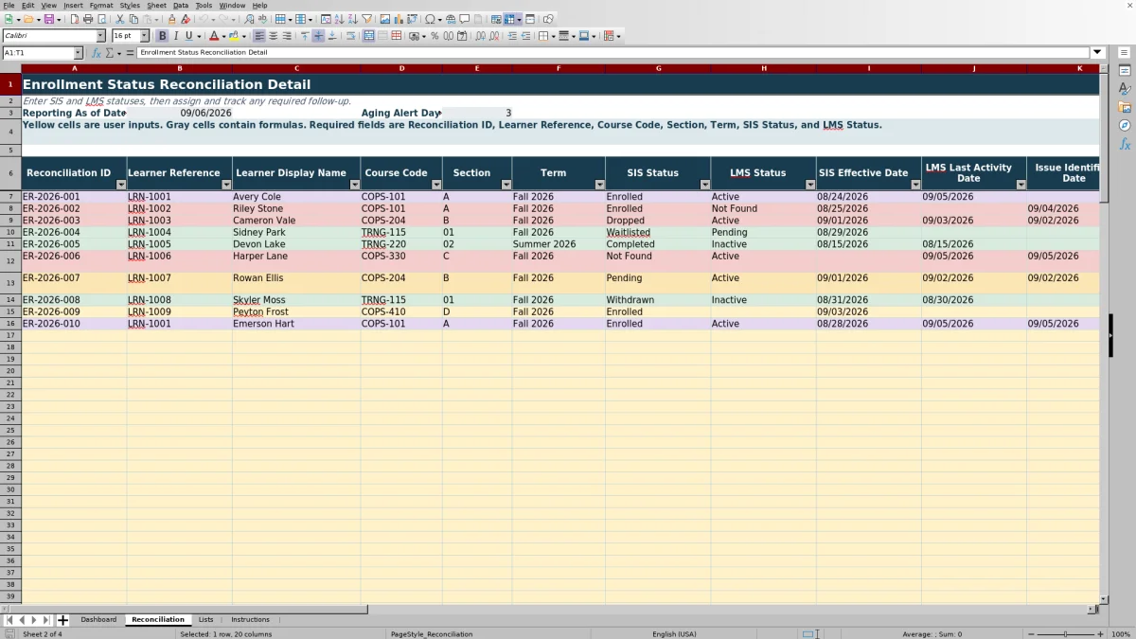Click the AutoFilter funnel icon

pyautogui.click(x=366, y=19)
